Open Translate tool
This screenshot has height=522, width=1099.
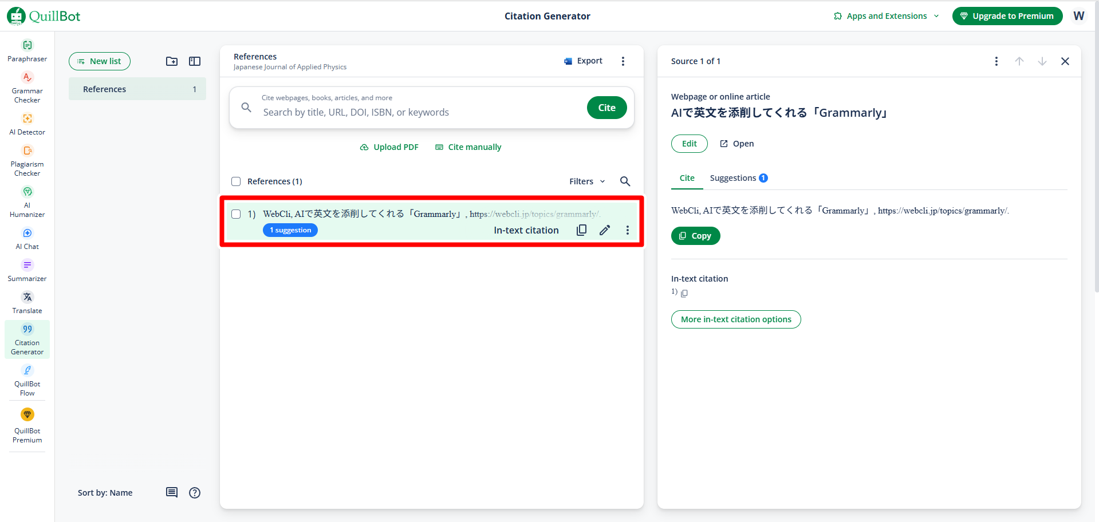[x=27, y=302]
